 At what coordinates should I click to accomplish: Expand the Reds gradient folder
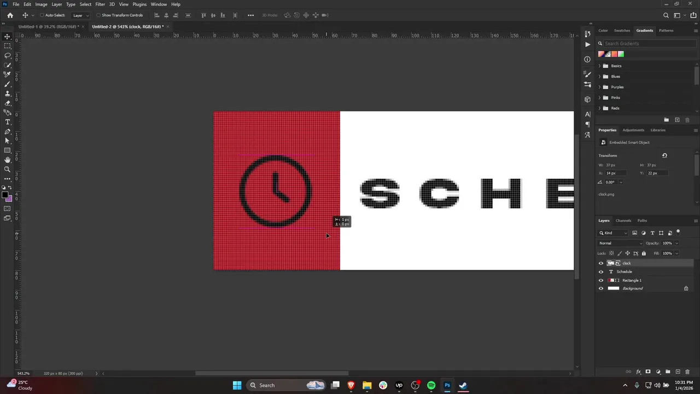(x=599, y=108)
